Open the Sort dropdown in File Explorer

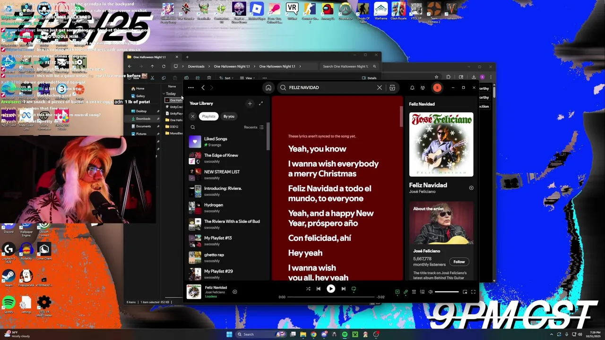pyautogui.click(x=227, y=78)
